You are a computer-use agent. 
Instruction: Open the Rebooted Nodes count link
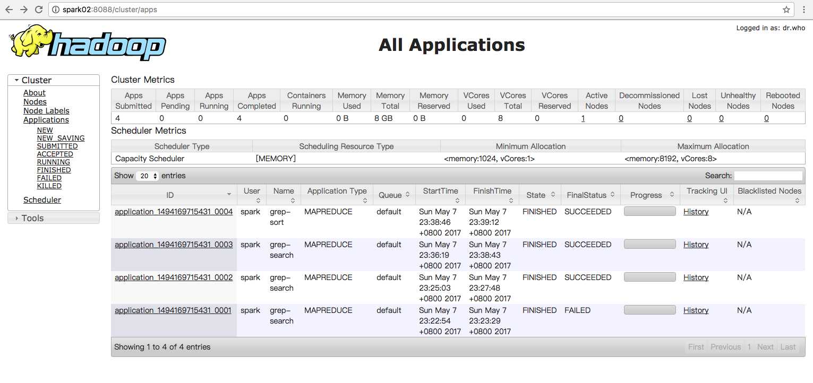point(766,118)
